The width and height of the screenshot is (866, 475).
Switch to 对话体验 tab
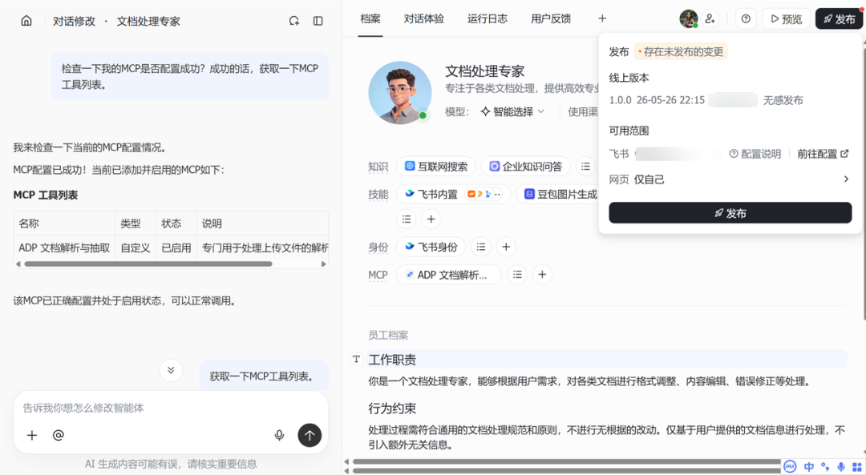[x=423, y=18]
